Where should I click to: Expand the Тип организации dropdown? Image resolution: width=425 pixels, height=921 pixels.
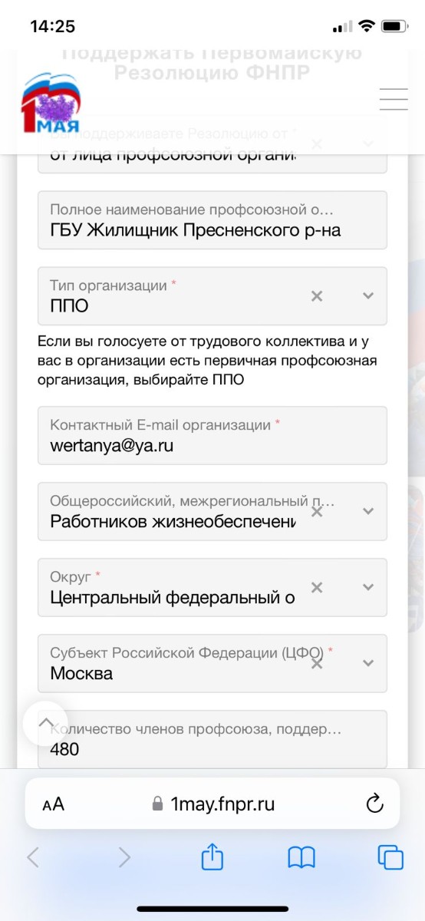click(x=368, y=296)
